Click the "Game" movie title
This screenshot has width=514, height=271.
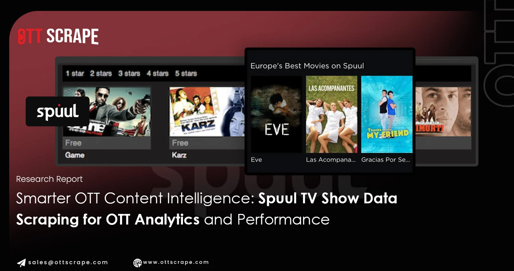click(x=75, y=155)
